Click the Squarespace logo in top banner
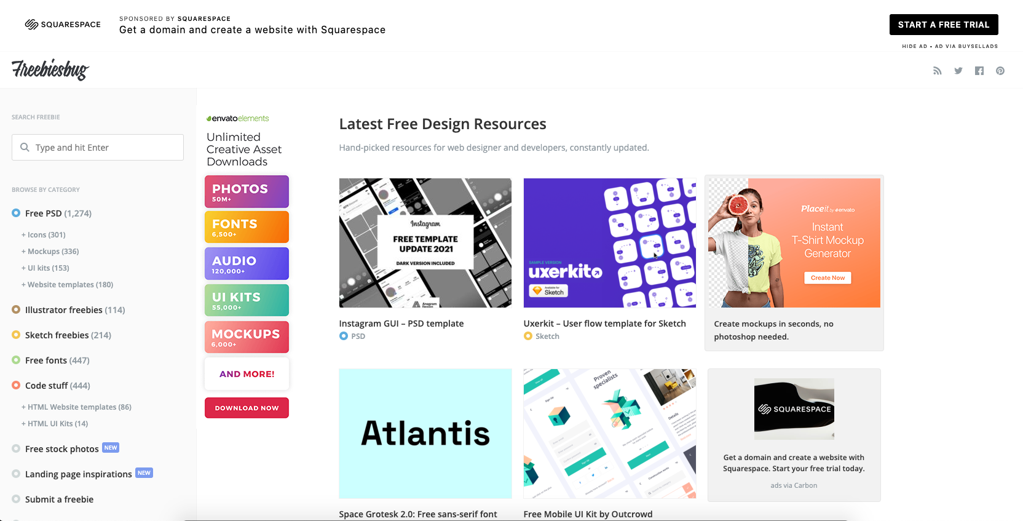 coord(63,25)
